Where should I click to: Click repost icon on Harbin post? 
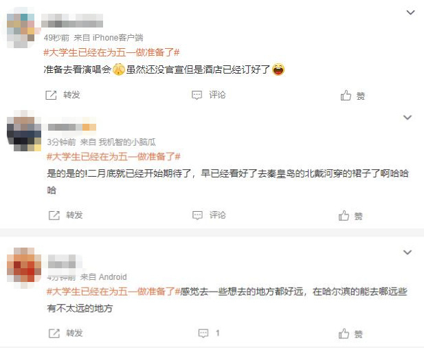54,333
